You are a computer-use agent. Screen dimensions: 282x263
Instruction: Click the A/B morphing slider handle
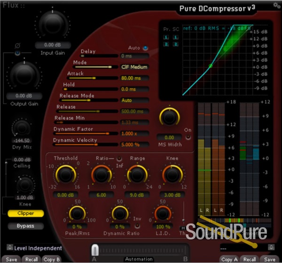click(95, 250)
